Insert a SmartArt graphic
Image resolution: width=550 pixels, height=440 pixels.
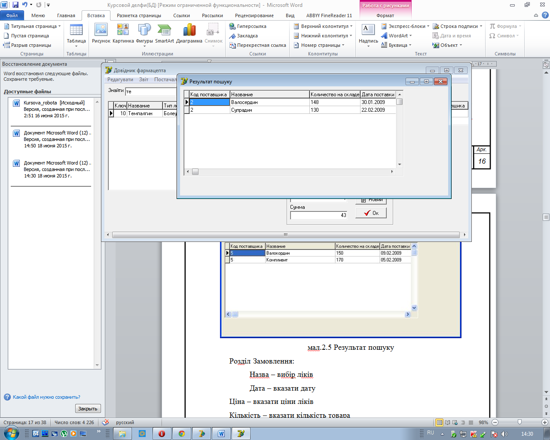[165, 34]
